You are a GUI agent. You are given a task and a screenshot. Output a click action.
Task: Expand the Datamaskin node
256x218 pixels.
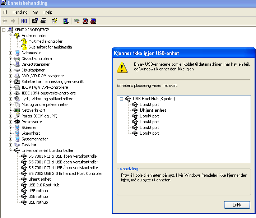click(11, 53)
